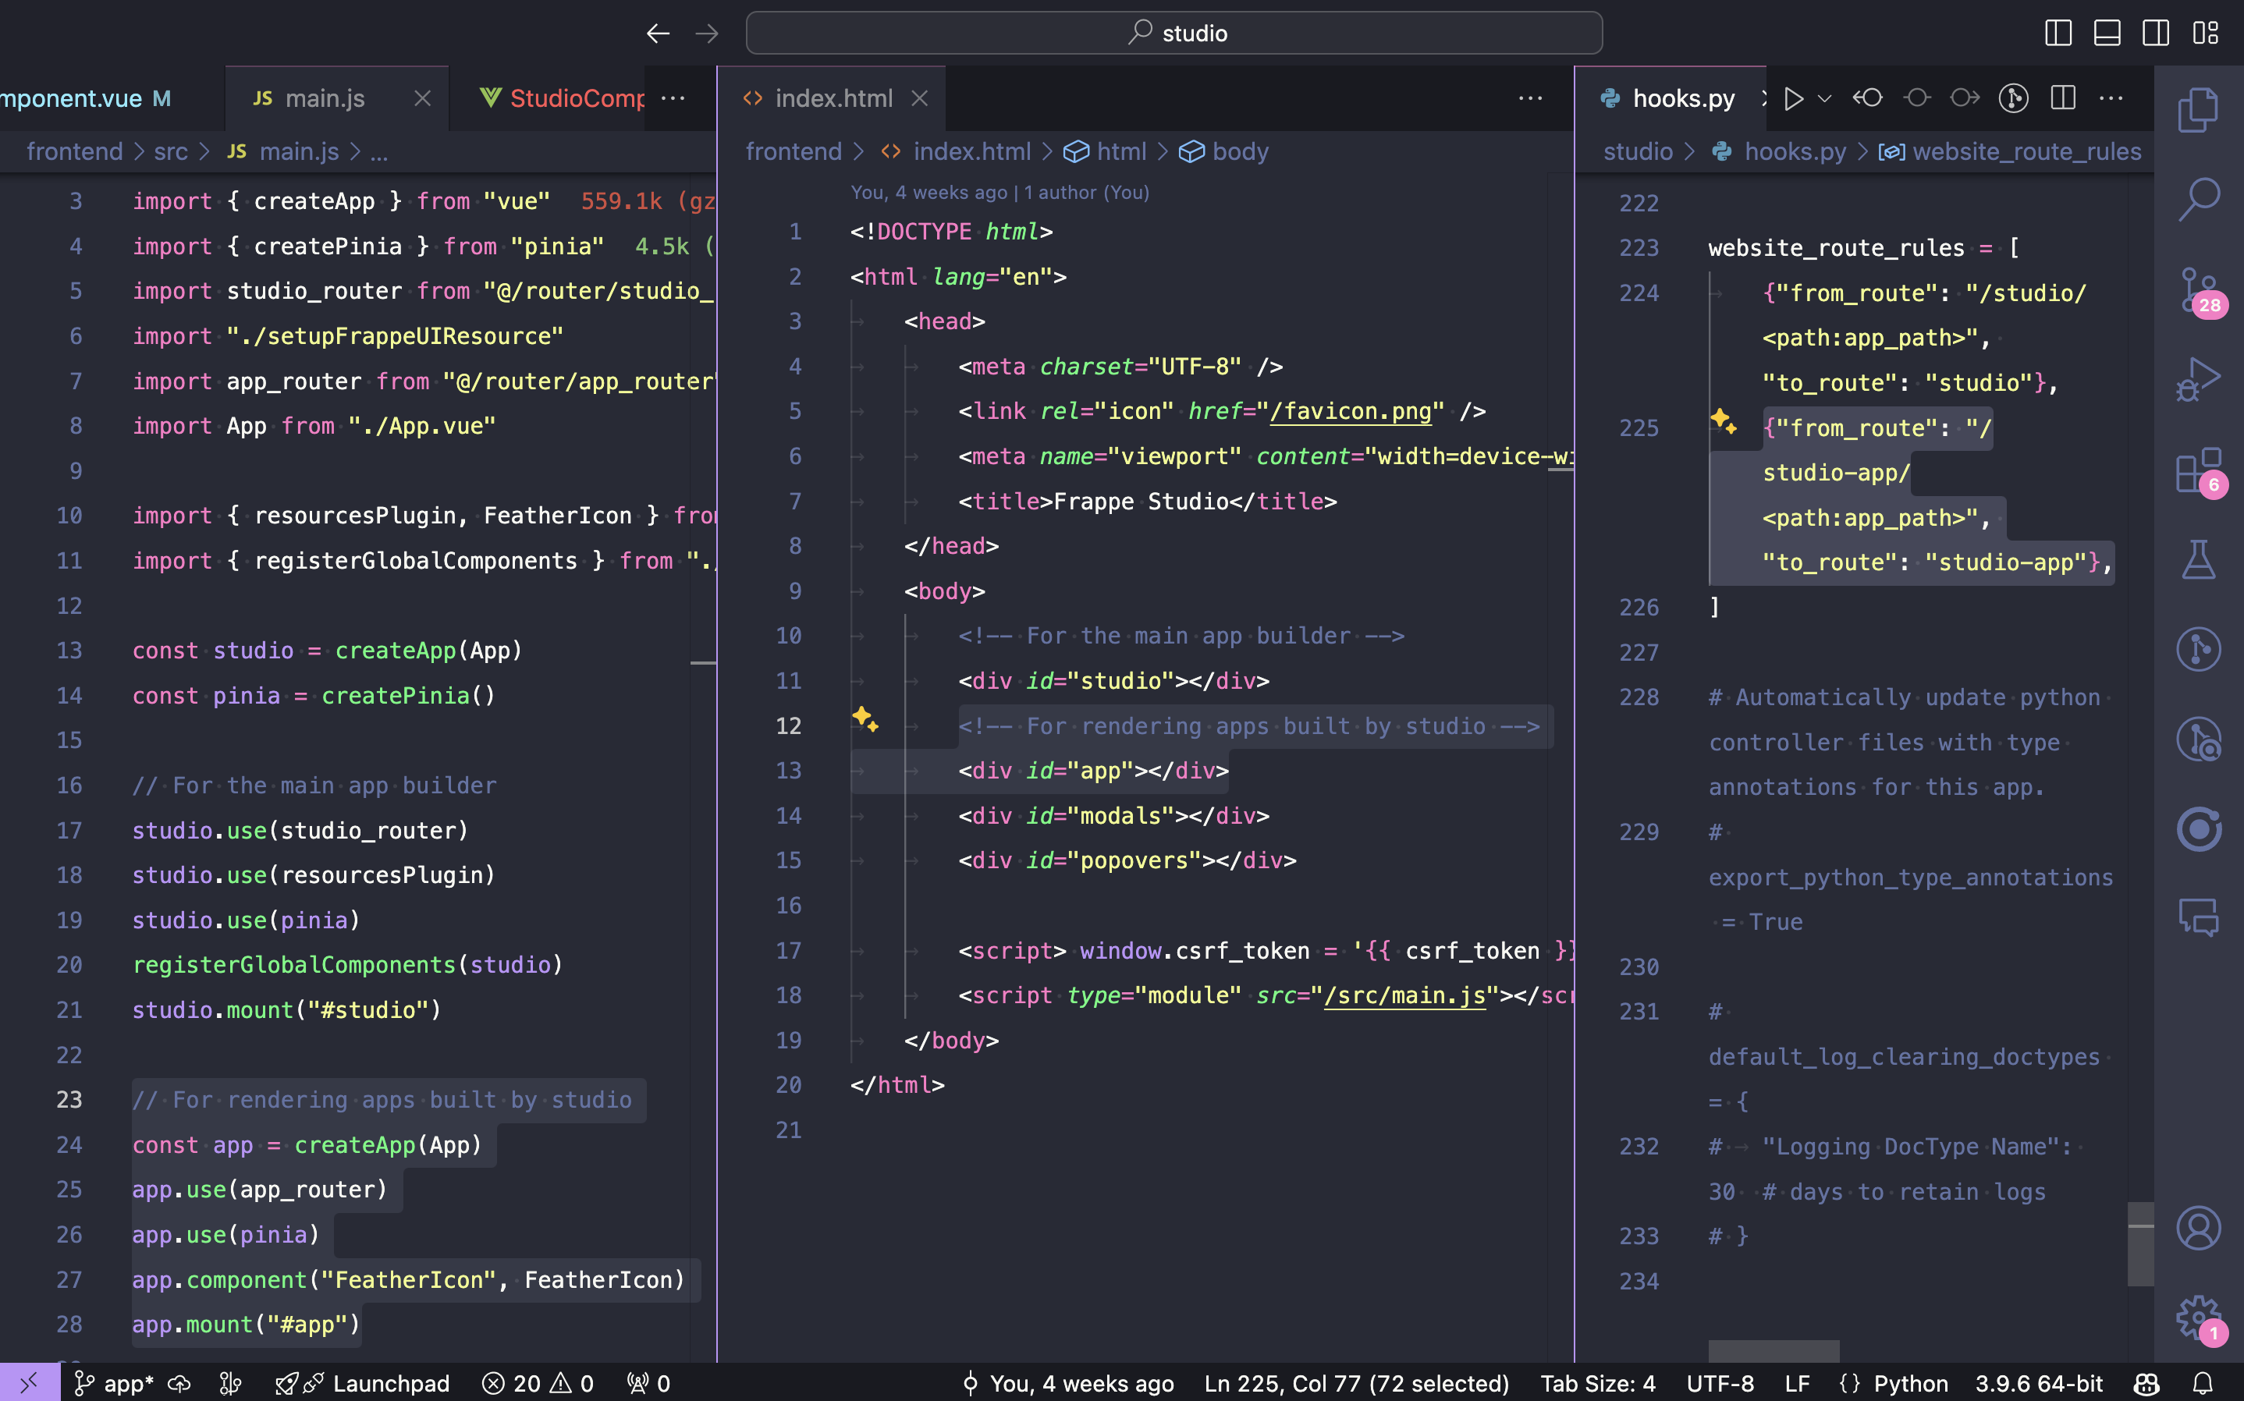Toggle the bottom panel visibility
Image resolution: width=2244 pixels, height=1401 pixels.
click(2107, 34)
